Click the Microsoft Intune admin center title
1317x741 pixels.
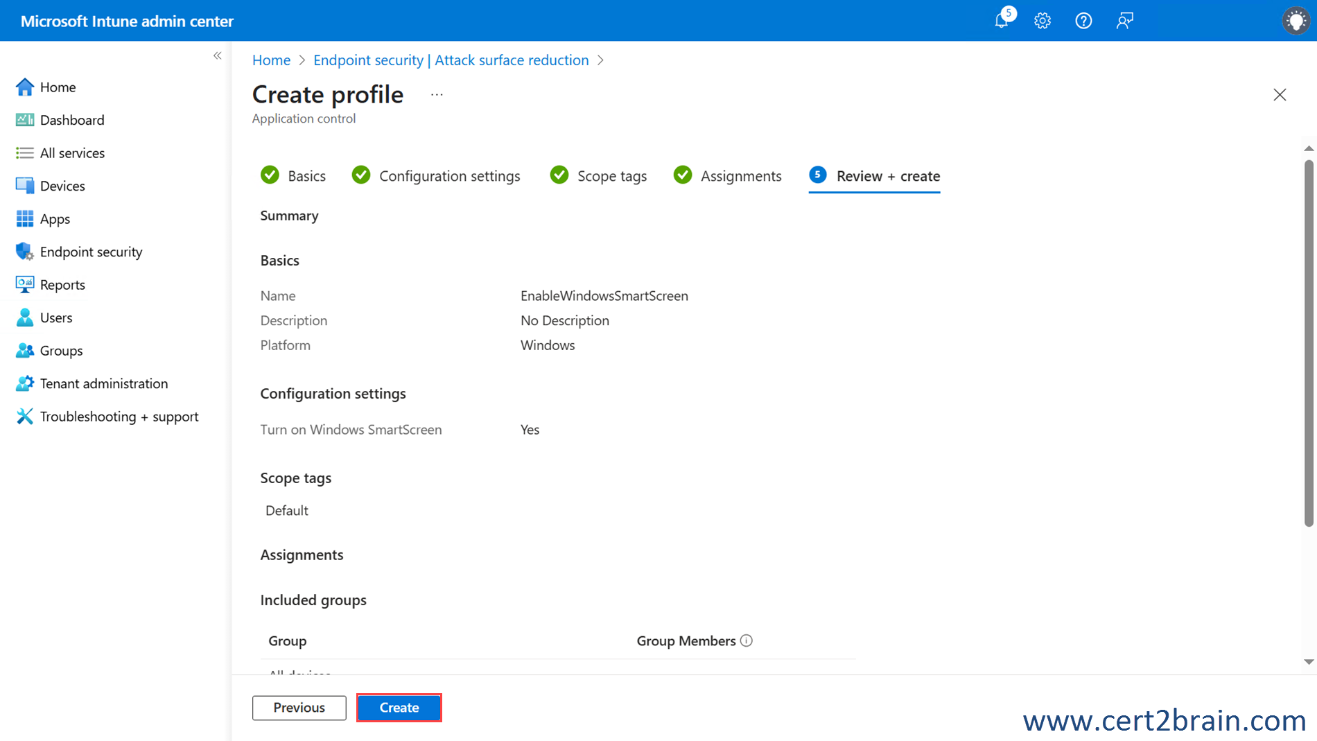pyautogui.click(x=127, y=21)
